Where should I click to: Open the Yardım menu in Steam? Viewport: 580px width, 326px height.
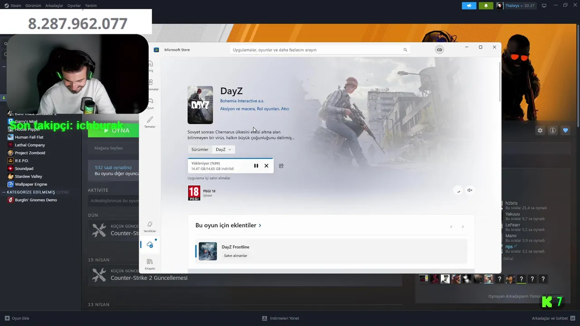tap(91, 5)
